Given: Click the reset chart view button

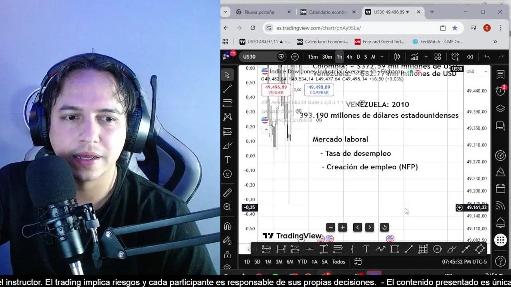Looking at the screenshot, I should pos(384,227).
